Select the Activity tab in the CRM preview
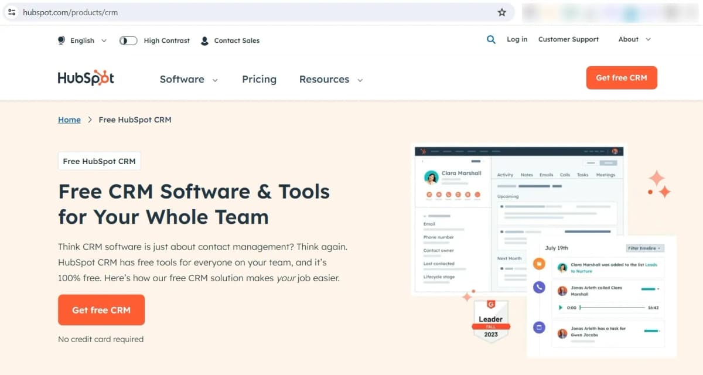This screenshot has width=703, height=375. [505, 175]
